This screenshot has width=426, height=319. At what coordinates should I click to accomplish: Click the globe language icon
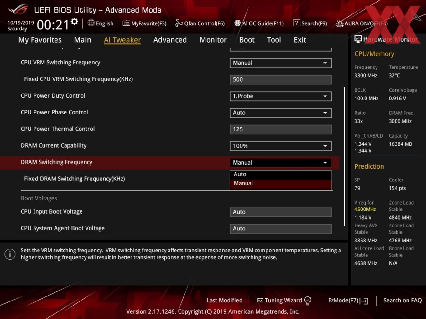(91, 23)
